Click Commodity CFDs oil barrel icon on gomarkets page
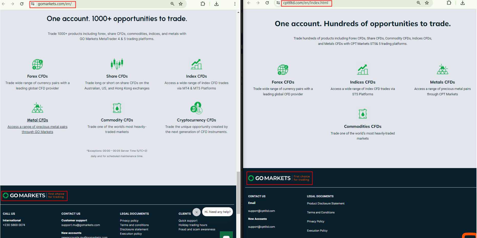The width and height of the screenshot is (477, 238). 117,108
